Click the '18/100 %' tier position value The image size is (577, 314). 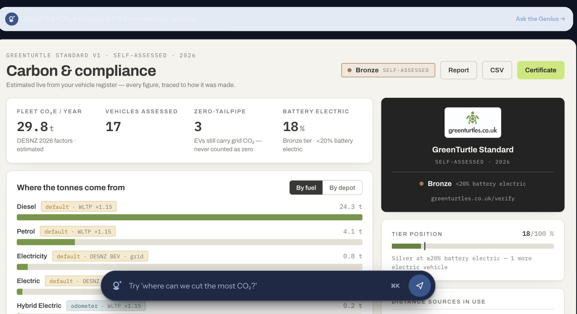pos(538,234)
